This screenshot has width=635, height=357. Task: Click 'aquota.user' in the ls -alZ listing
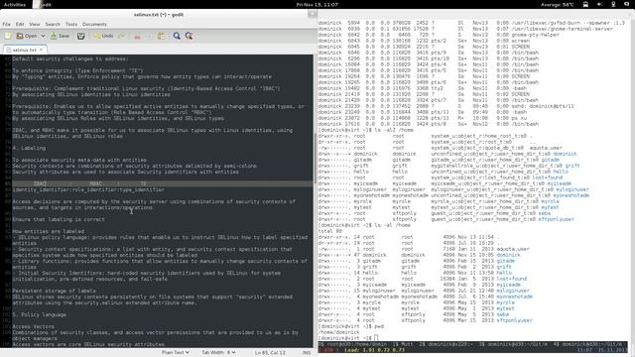(x=545, y=148)
